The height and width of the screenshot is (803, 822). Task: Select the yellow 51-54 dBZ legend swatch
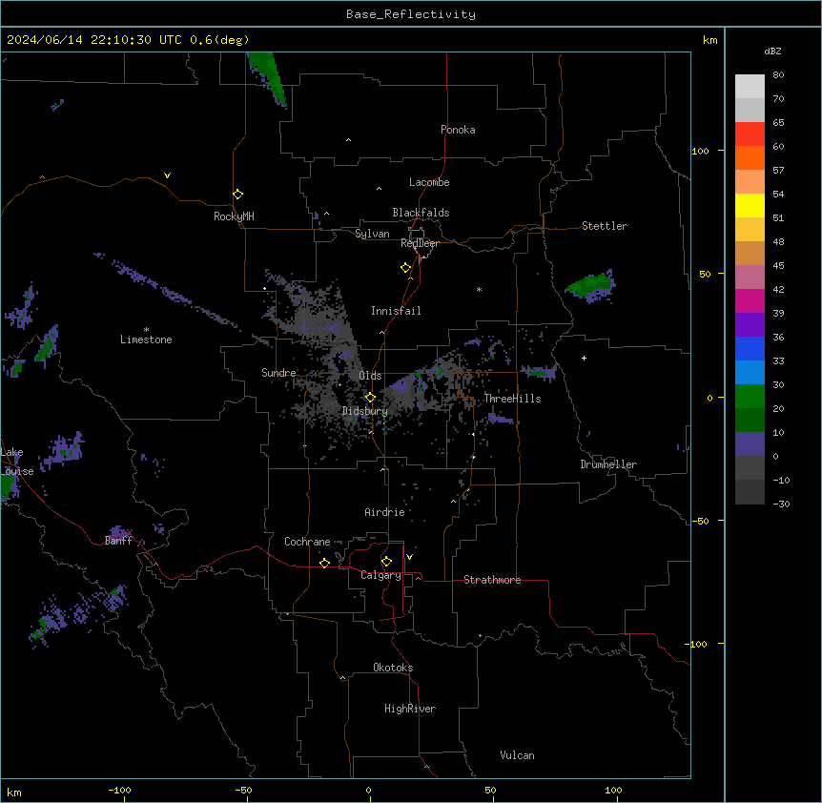coord(750,205)
